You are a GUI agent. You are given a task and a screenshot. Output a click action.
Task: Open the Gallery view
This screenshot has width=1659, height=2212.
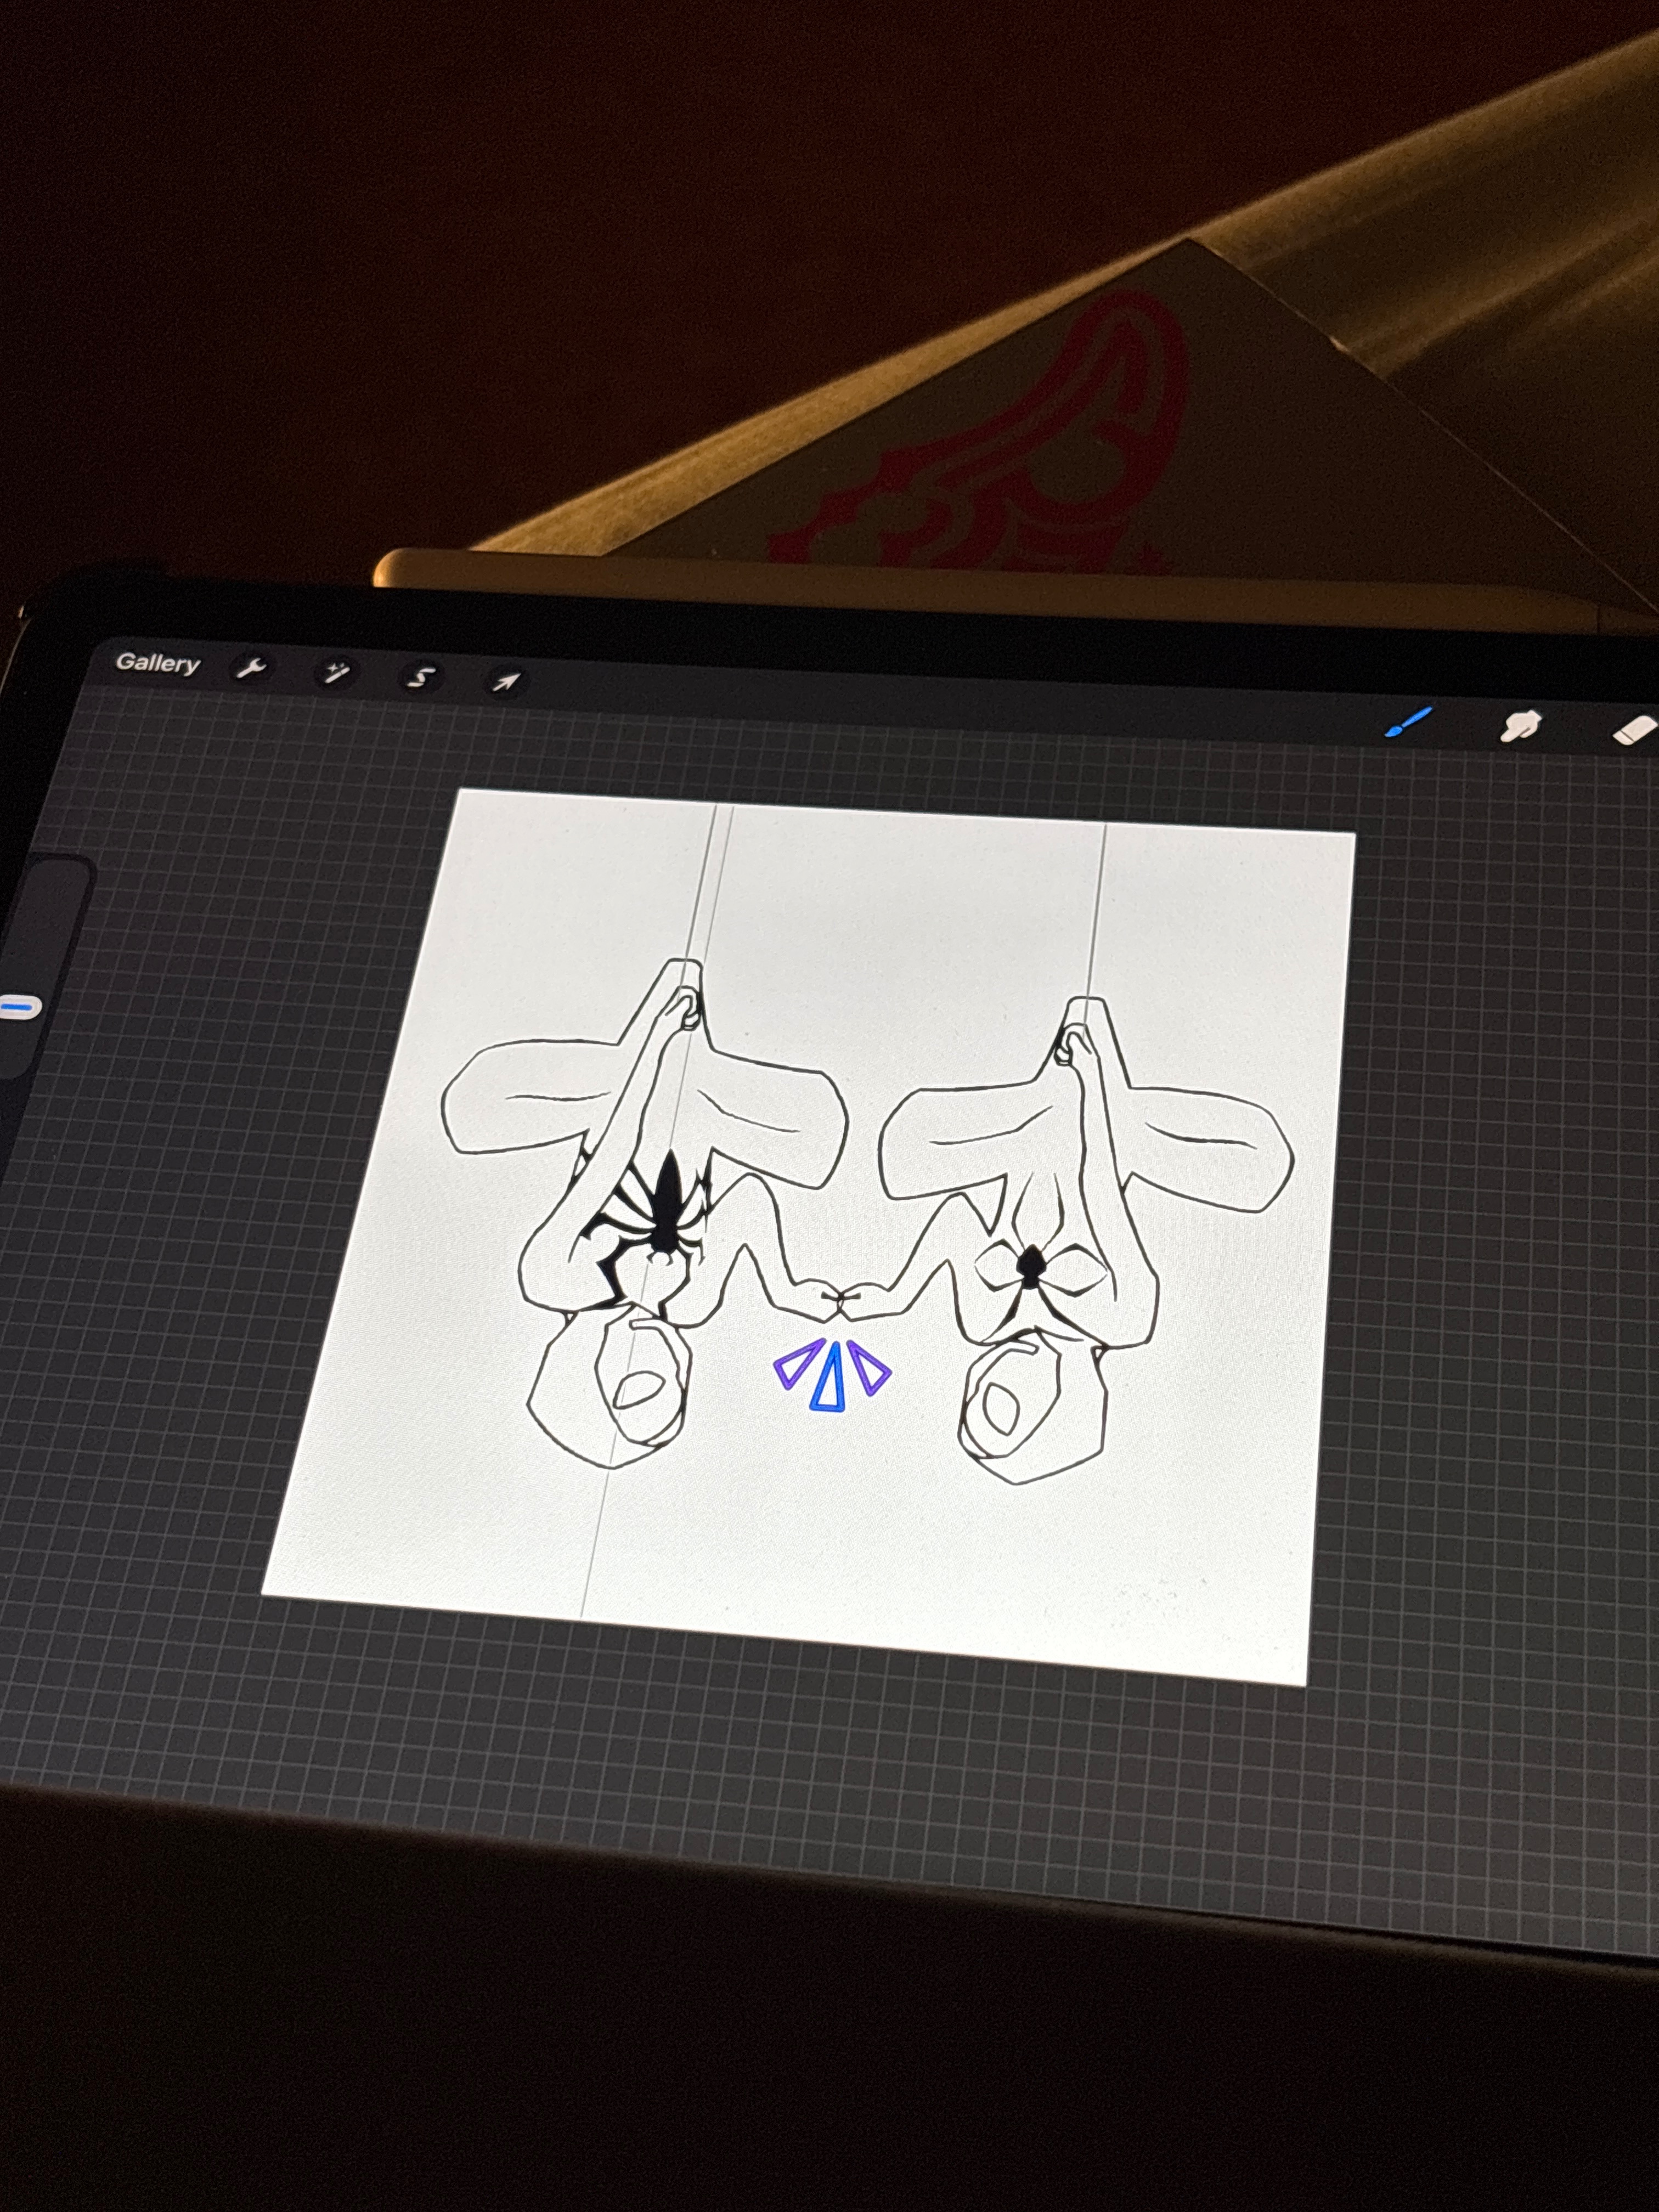pyautogui.click(x=158, y=663)
